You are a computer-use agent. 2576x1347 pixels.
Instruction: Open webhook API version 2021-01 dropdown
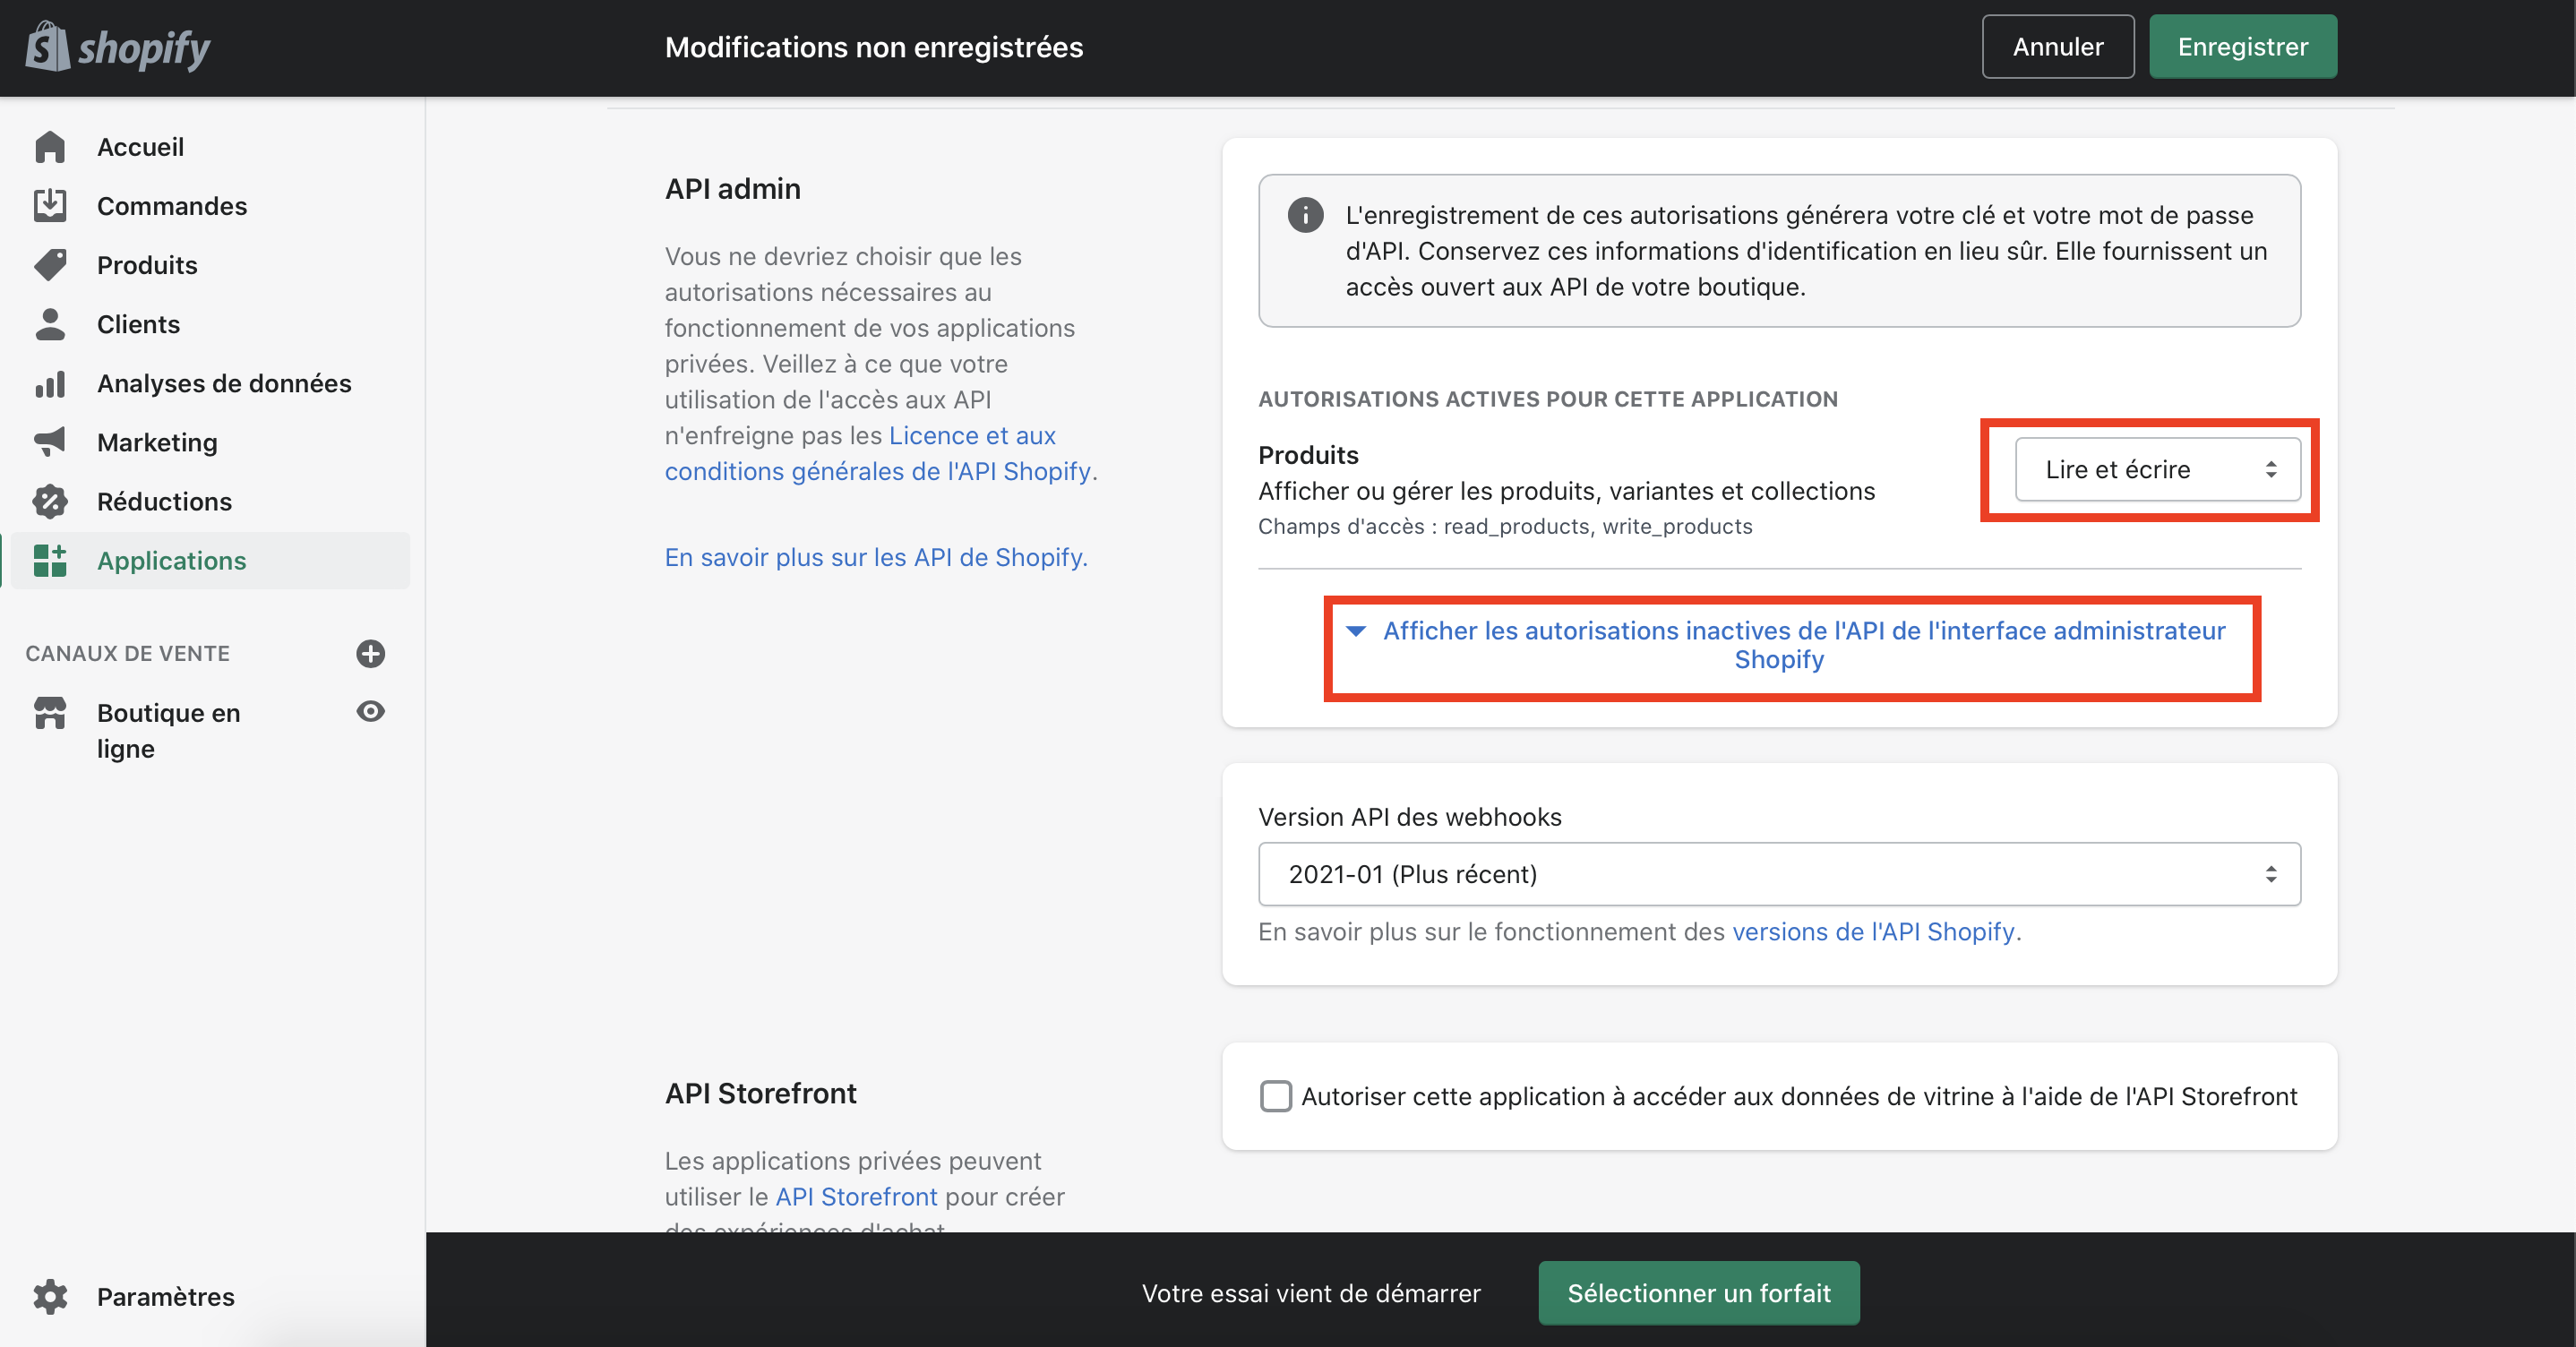pyautogui.click(x=1779, y=874)
